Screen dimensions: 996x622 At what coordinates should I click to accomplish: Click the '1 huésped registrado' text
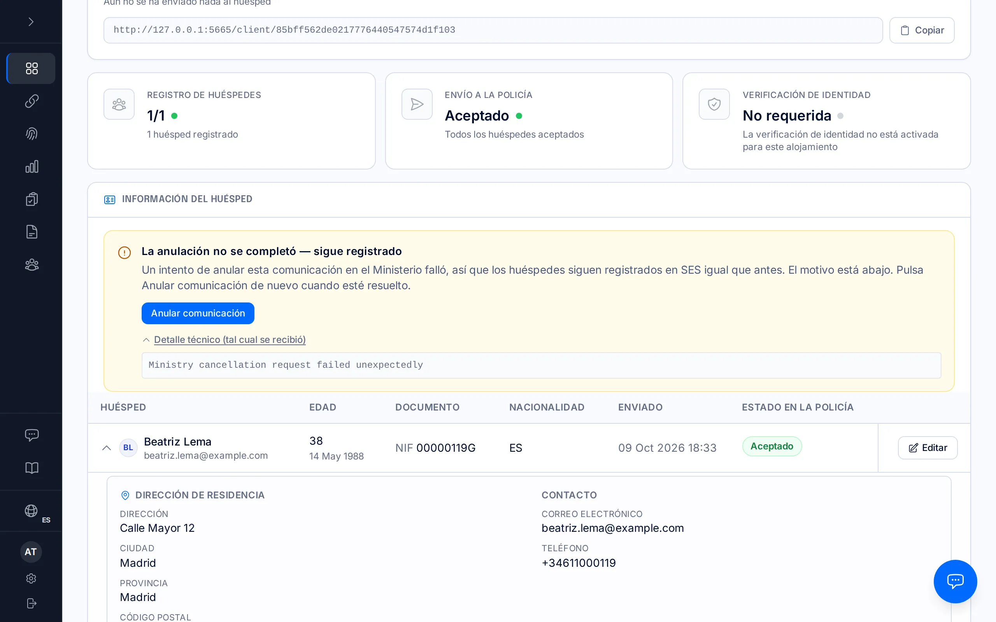192,135
